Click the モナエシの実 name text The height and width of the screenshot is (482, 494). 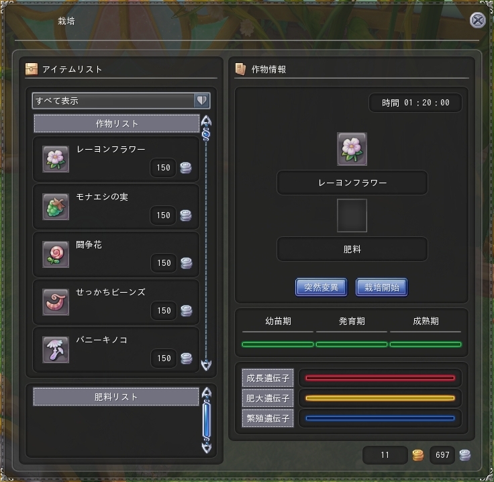click(102, 197)
